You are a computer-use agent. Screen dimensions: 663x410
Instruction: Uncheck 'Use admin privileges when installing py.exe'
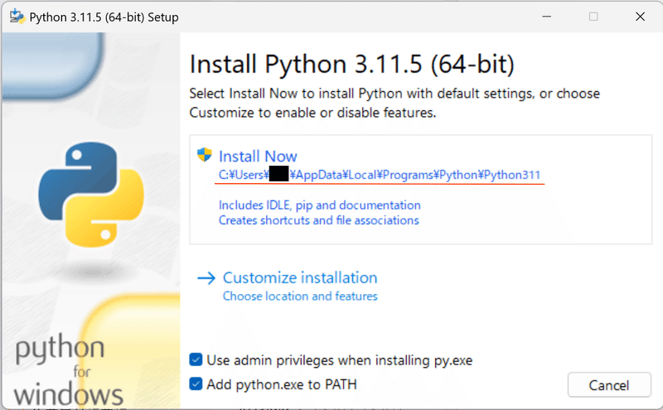(x=196, y=359)
